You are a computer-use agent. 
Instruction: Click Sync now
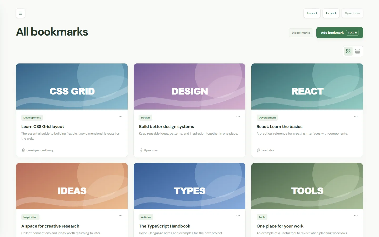click(352, 13)
